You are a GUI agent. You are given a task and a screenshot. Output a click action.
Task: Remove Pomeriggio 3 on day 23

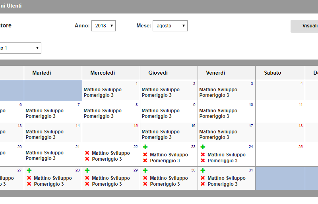coord(145,160)
